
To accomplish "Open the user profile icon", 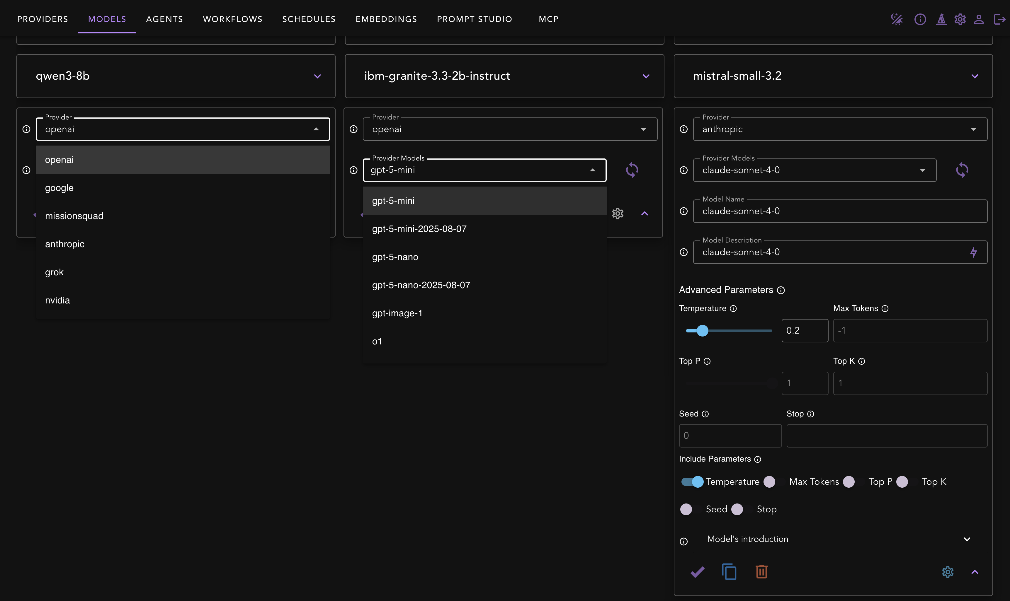I will (979, 19).
